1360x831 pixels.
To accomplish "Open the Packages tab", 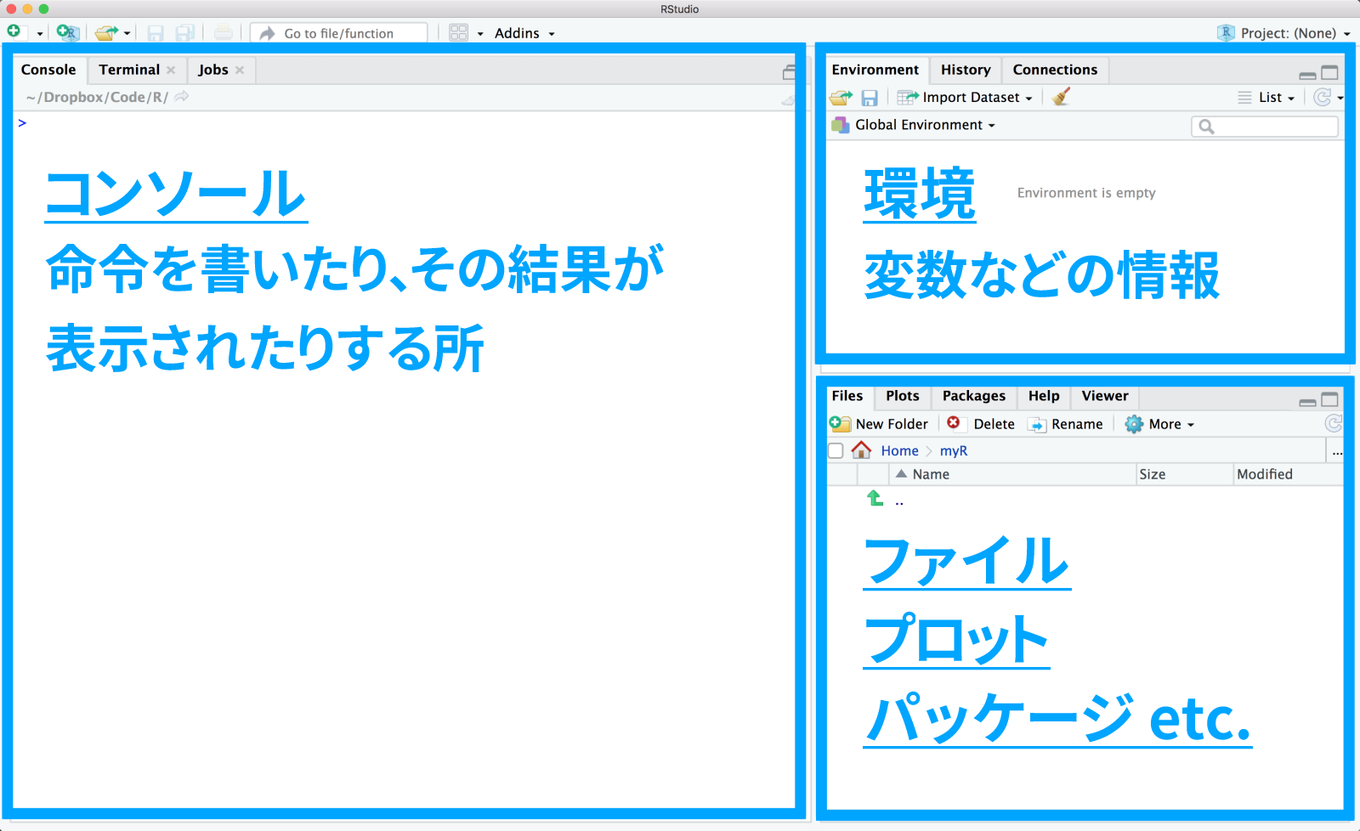I will click(x=973, y=396).
